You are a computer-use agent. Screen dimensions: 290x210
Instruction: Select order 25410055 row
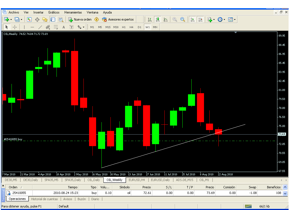pos(144,193)
